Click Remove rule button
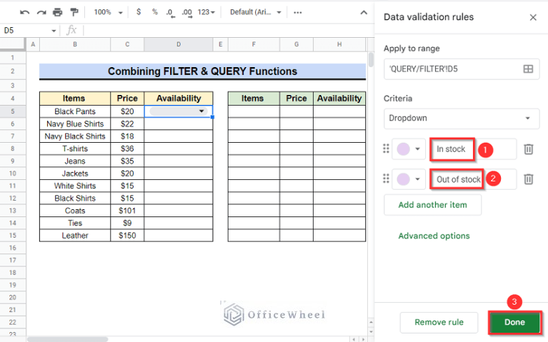The height and width of the screenshot is (342, 548). point(439,323)
